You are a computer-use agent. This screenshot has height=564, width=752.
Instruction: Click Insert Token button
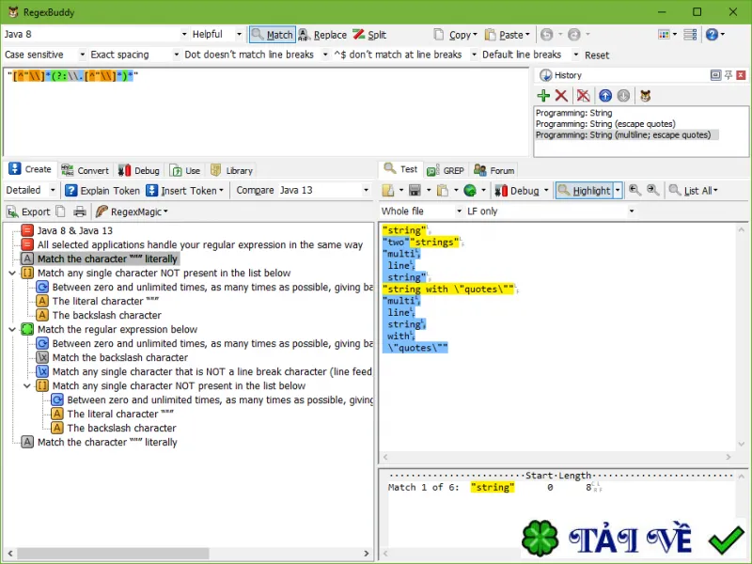click(185, 191)
